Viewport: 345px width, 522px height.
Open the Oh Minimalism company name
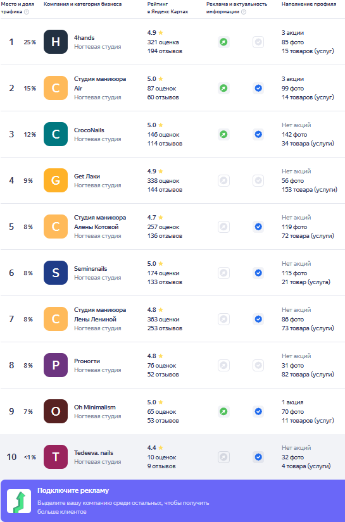[95, 407]
